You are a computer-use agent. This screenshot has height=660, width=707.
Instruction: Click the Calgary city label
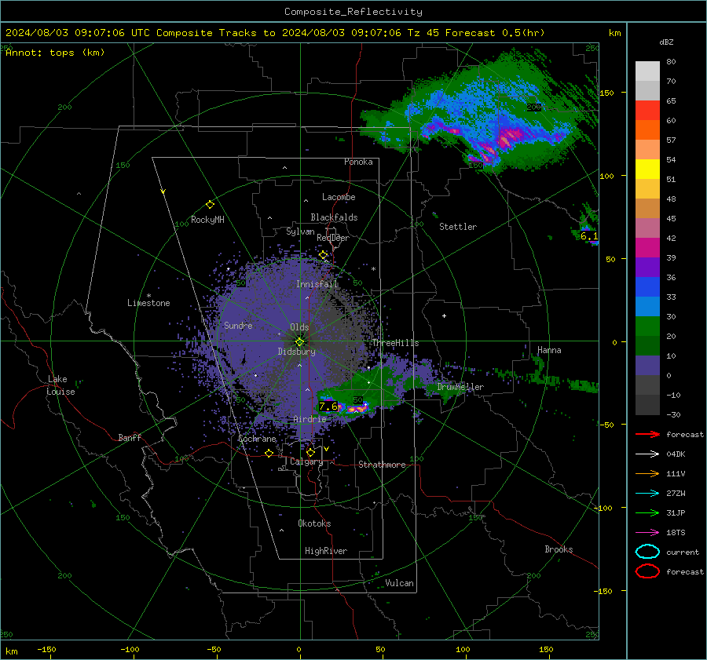306,461
